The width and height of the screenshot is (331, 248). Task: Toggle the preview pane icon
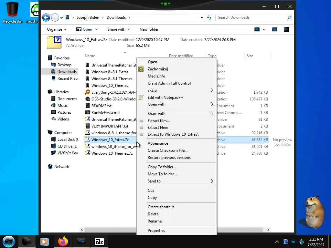tap(275, 29)
